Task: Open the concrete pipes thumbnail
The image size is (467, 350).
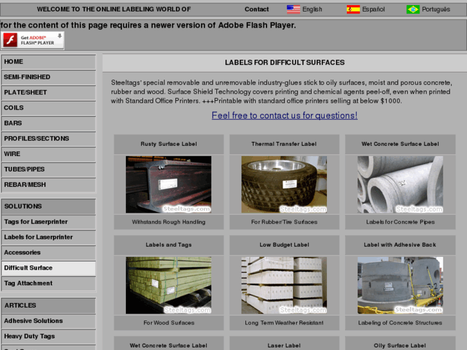Action: click(400, 184)
